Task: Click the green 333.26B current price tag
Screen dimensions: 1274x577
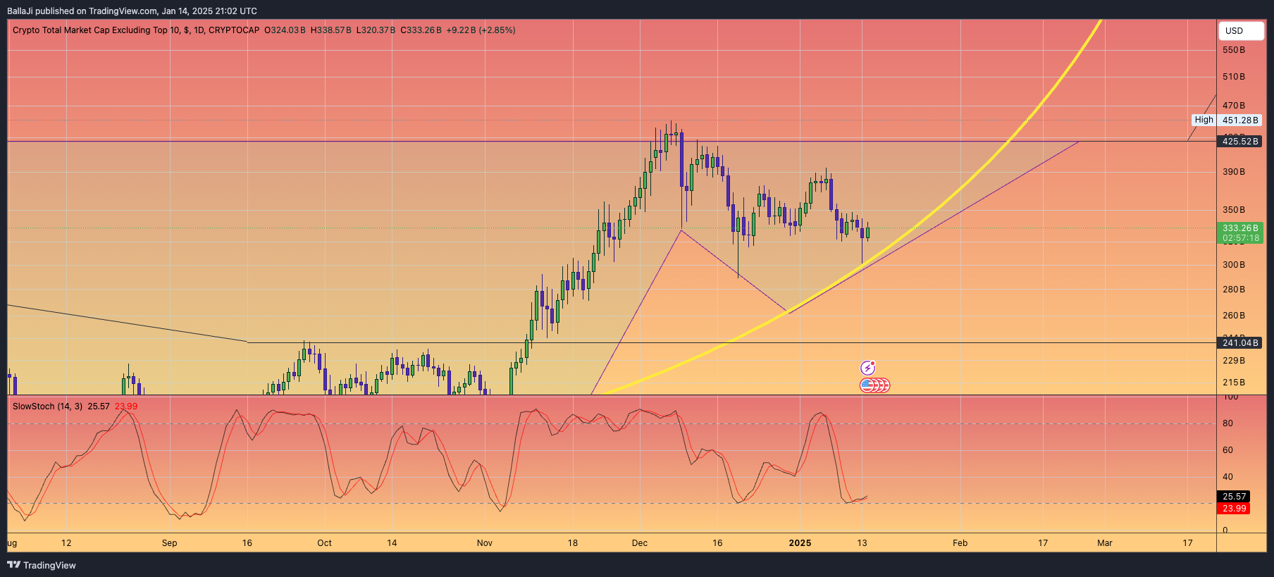Action: point(1240,233)
